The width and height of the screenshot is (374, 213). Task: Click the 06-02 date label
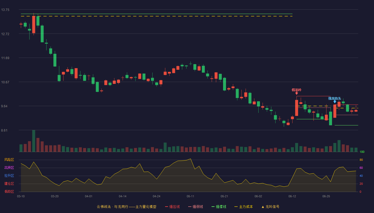pos(258,196)
